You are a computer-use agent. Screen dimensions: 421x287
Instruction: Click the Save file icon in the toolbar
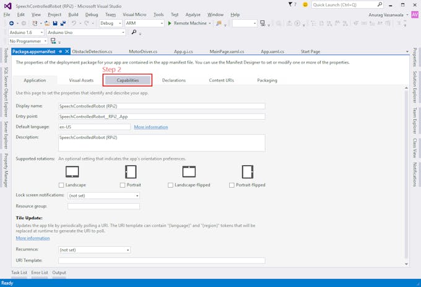pyautogui.click(x=55, y=23)
